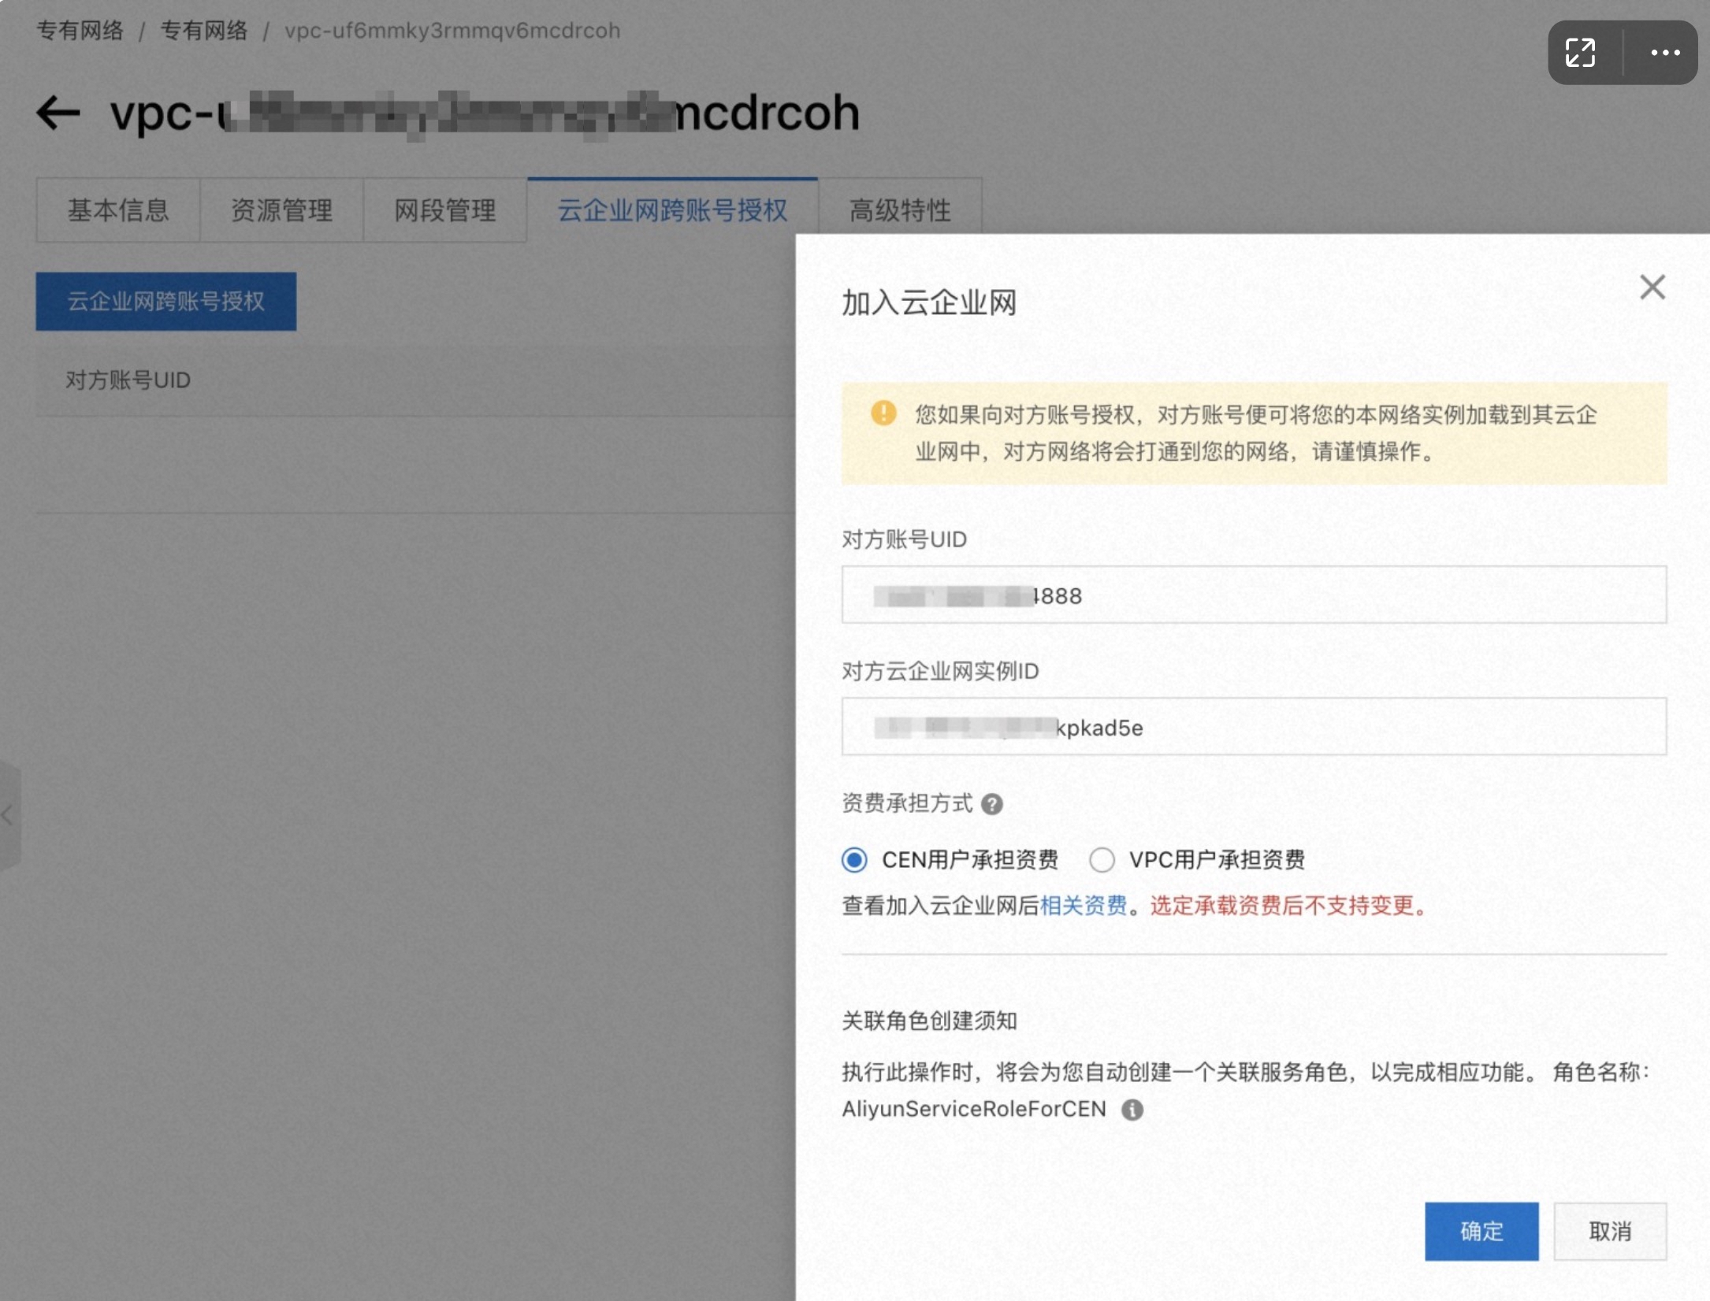Click the help icon next to 资费承担方式
Viewport: 1710px width, 1301px height.
pos(992,804)
